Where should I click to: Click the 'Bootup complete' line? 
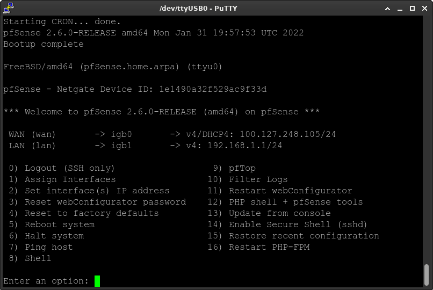44,44
